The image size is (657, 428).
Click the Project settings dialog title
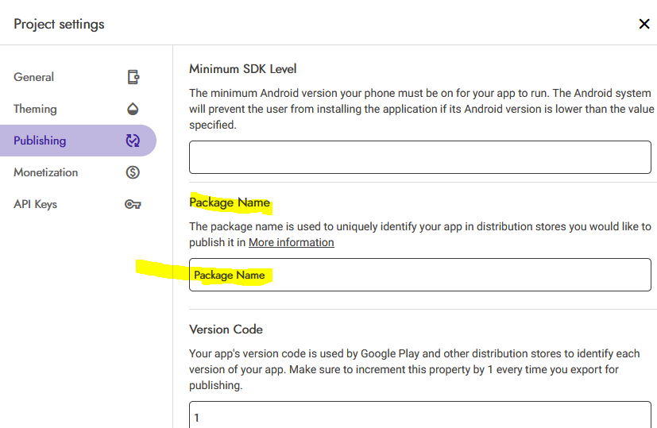(x=60, y=24)
